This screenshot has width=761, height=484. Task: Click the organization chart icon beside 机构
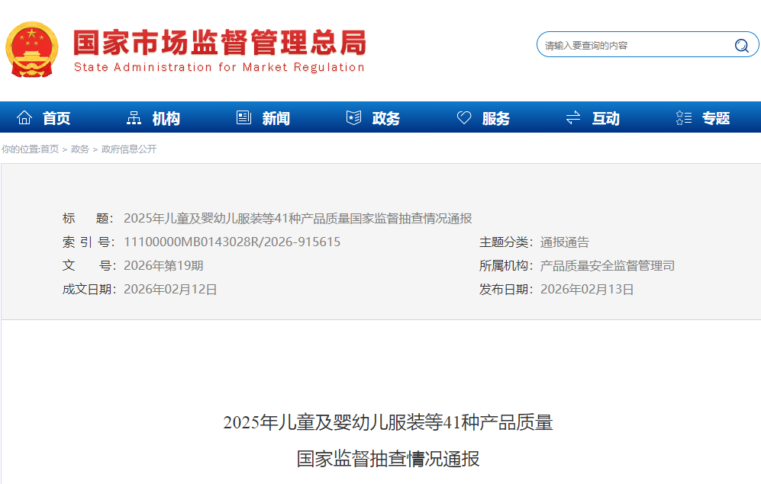(134, 117)
